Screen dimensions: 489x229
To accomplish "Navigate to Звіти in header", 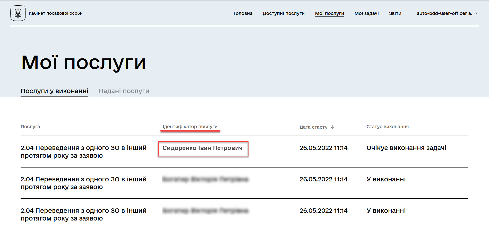I will pos(395,13).
